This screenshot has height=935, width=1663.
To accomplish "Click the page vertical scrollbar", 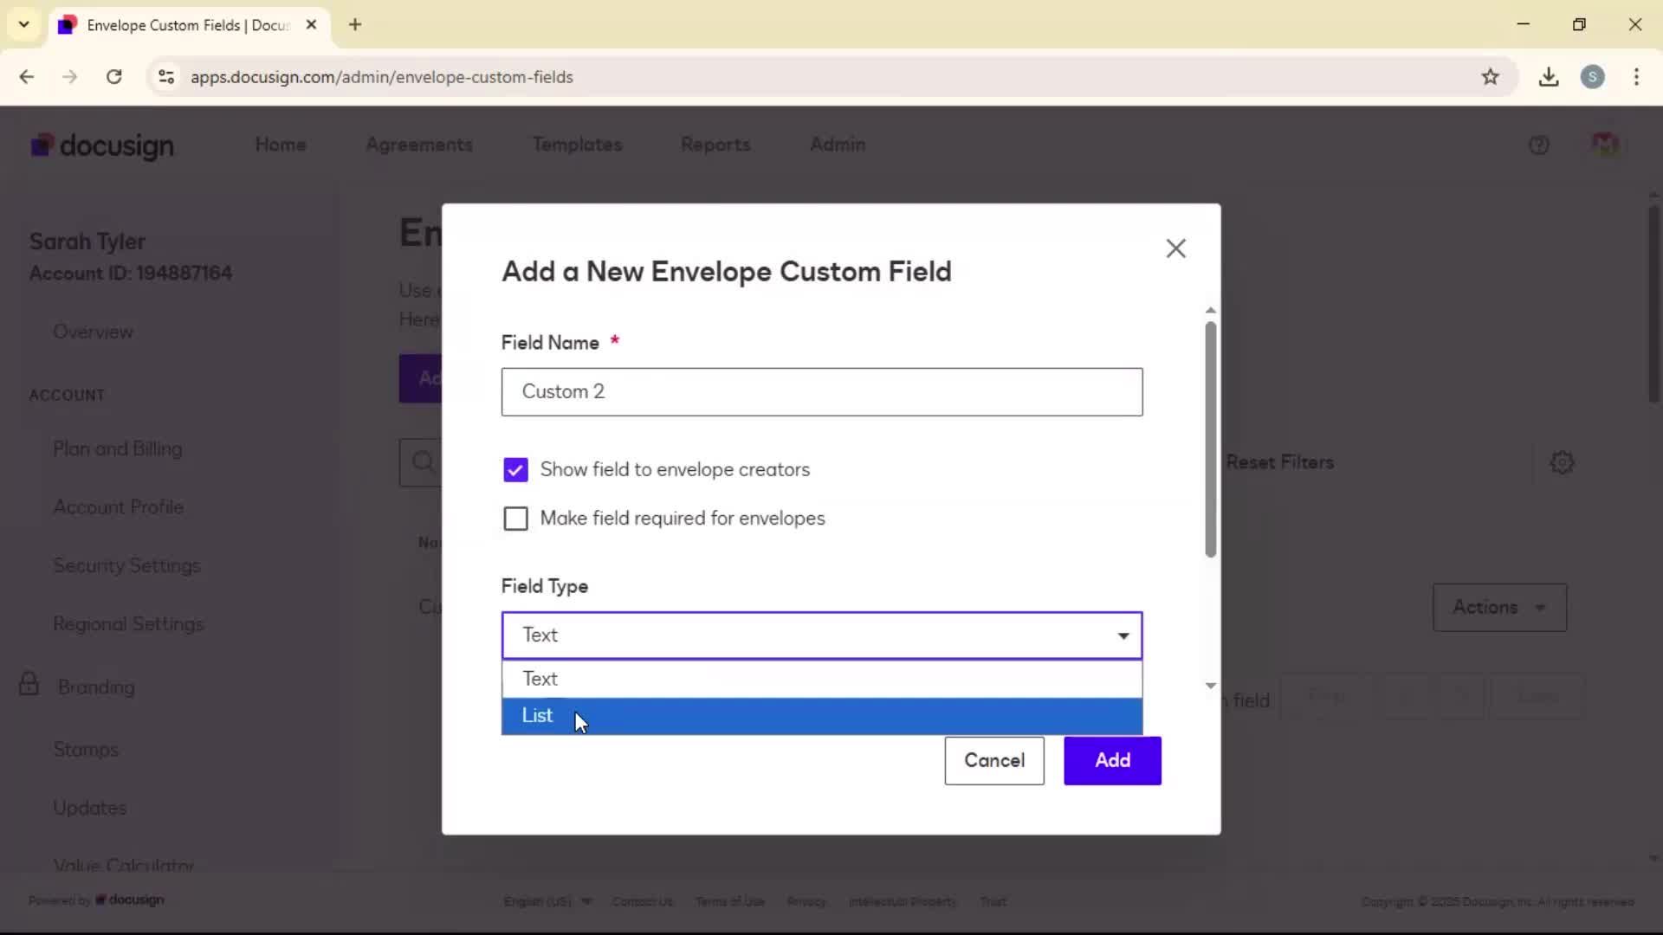I will [1653, 303].
